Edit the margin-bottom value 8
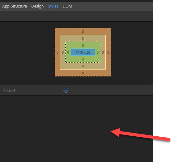 [83, 73]
